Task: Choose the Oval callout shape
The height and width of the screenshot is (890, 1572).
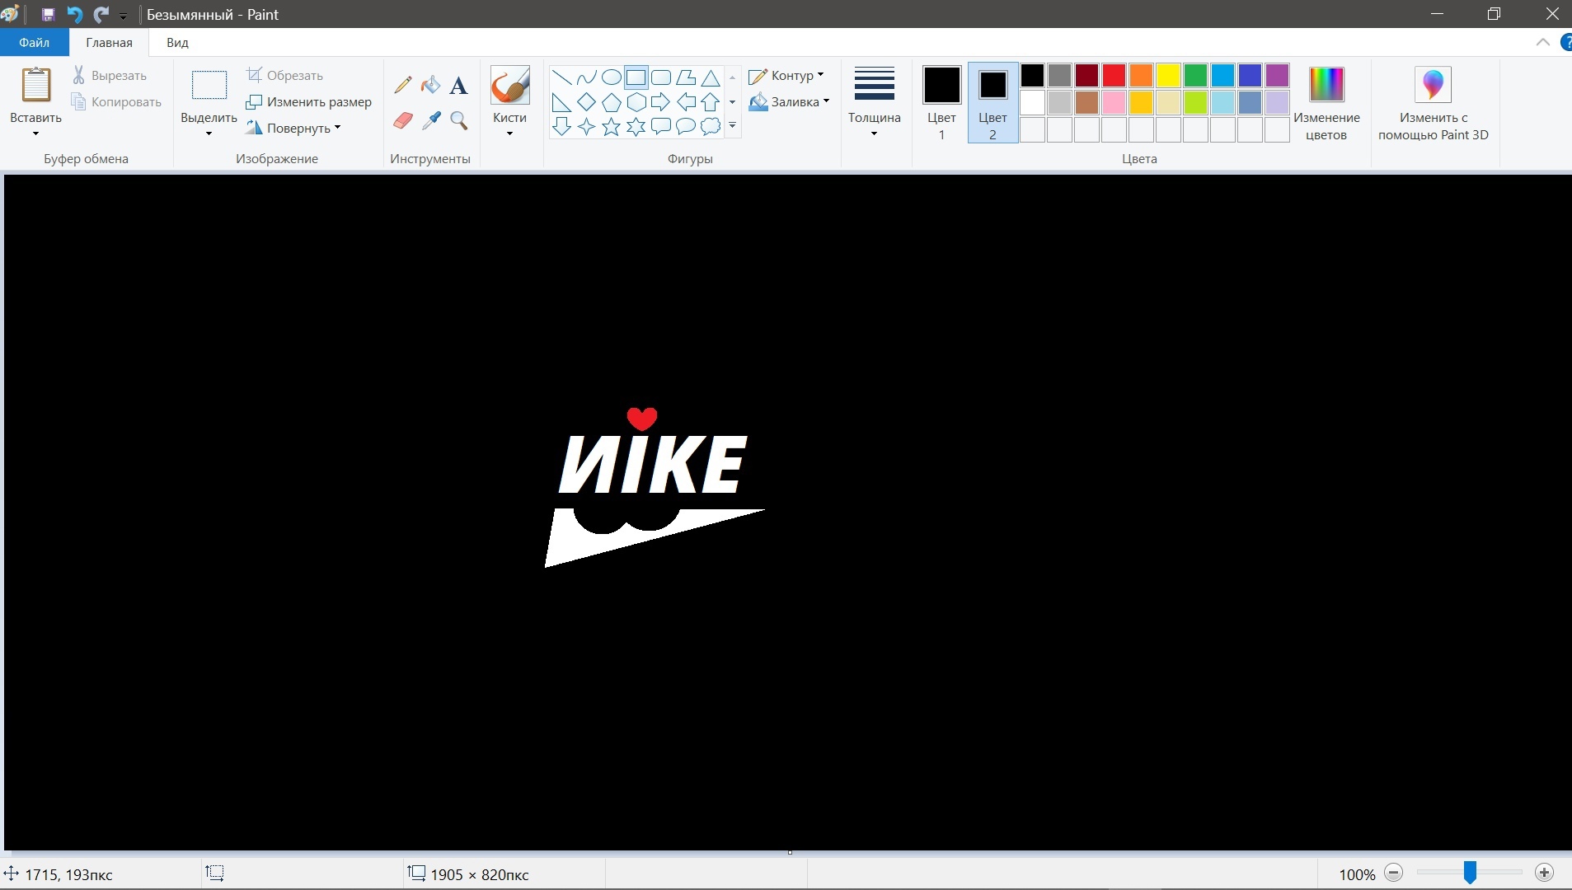Action: 685,126
